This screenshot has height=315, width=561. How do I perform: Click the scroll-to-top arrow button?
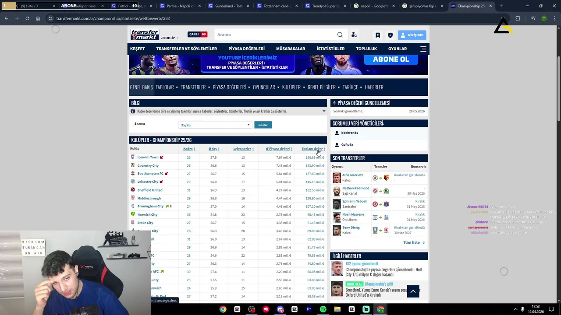click(413, 291)
